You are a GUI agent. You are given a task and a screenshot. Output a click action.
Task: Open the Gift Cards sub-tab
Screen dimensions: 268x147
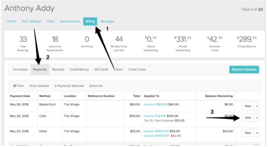pos(101,69)
